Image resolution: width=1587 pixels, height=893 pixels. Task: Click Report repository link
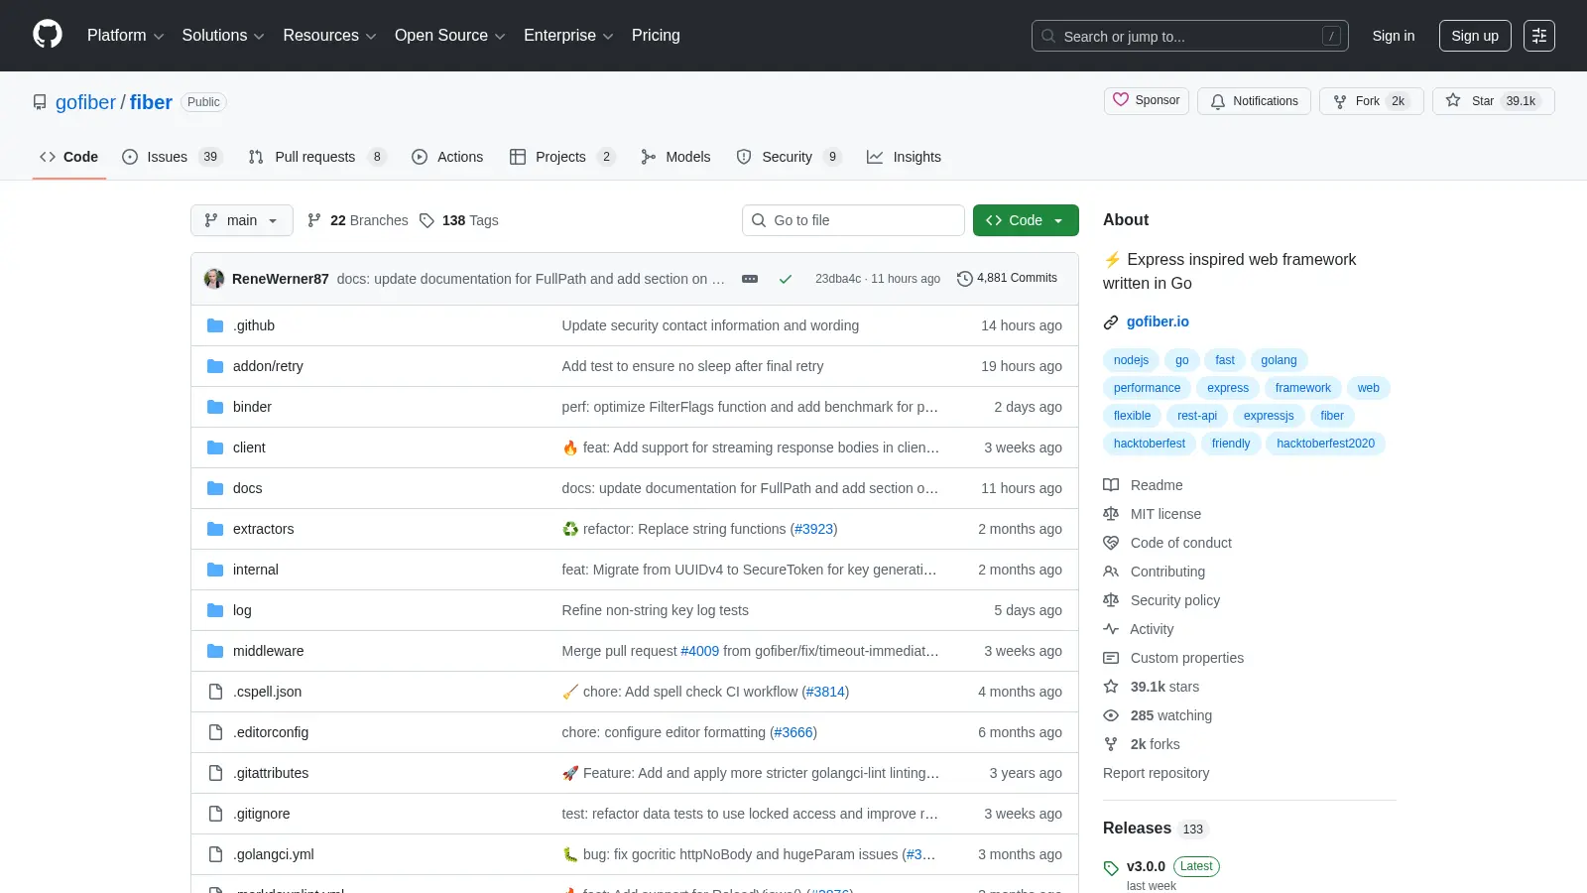click(1156, 773)
